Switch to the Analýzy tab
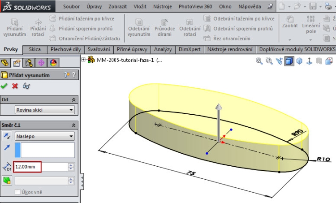Screen dimensions: 336x203 [x=163, y=49]
